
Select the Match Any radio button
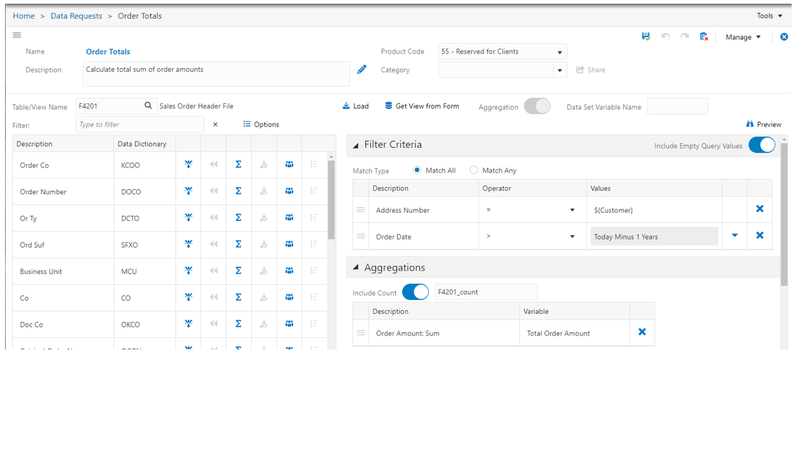tap(474, 170)
